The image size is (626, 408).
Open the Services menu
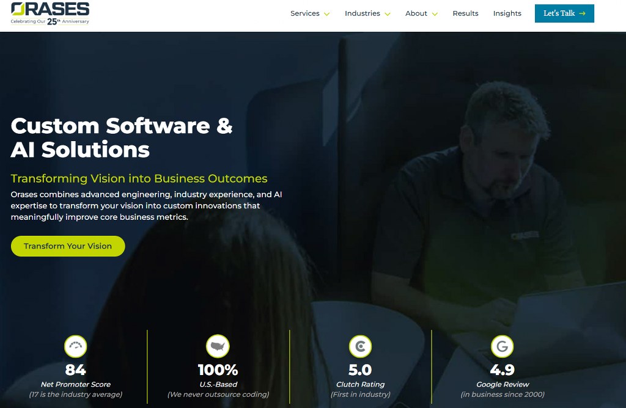point(305,13)
